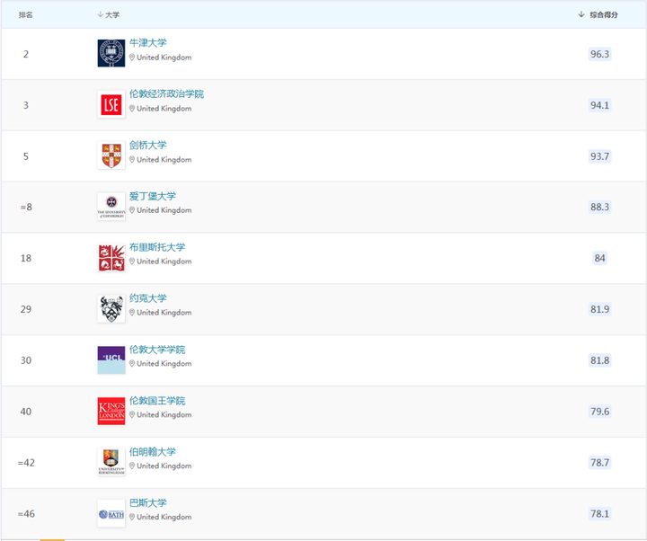Click United Kingdom text under 巴斯大学
Screen dimensions: 647x541
pyautogui.click(x=164, y=517)
